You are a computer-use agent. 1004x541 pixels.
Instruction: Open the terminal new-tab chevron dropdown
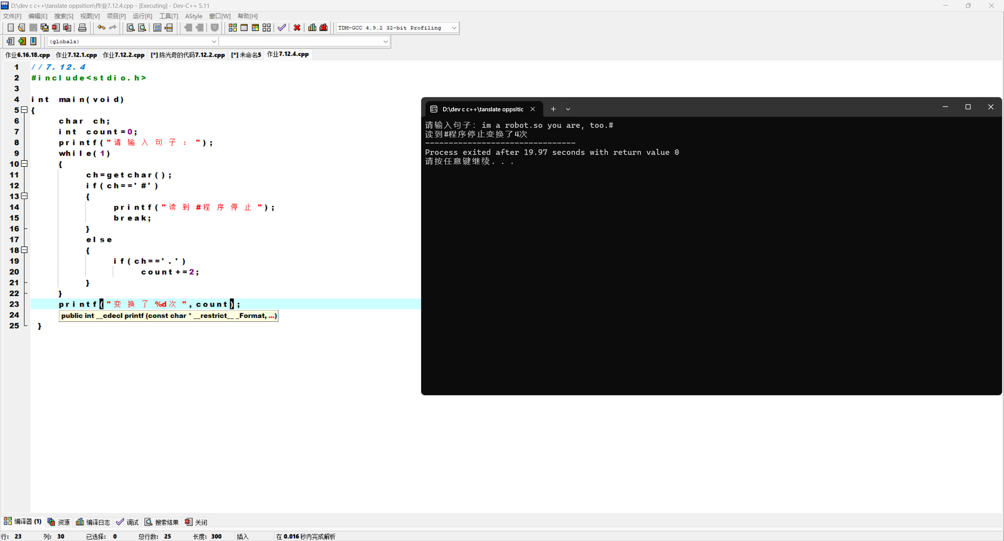coord(568,109)
